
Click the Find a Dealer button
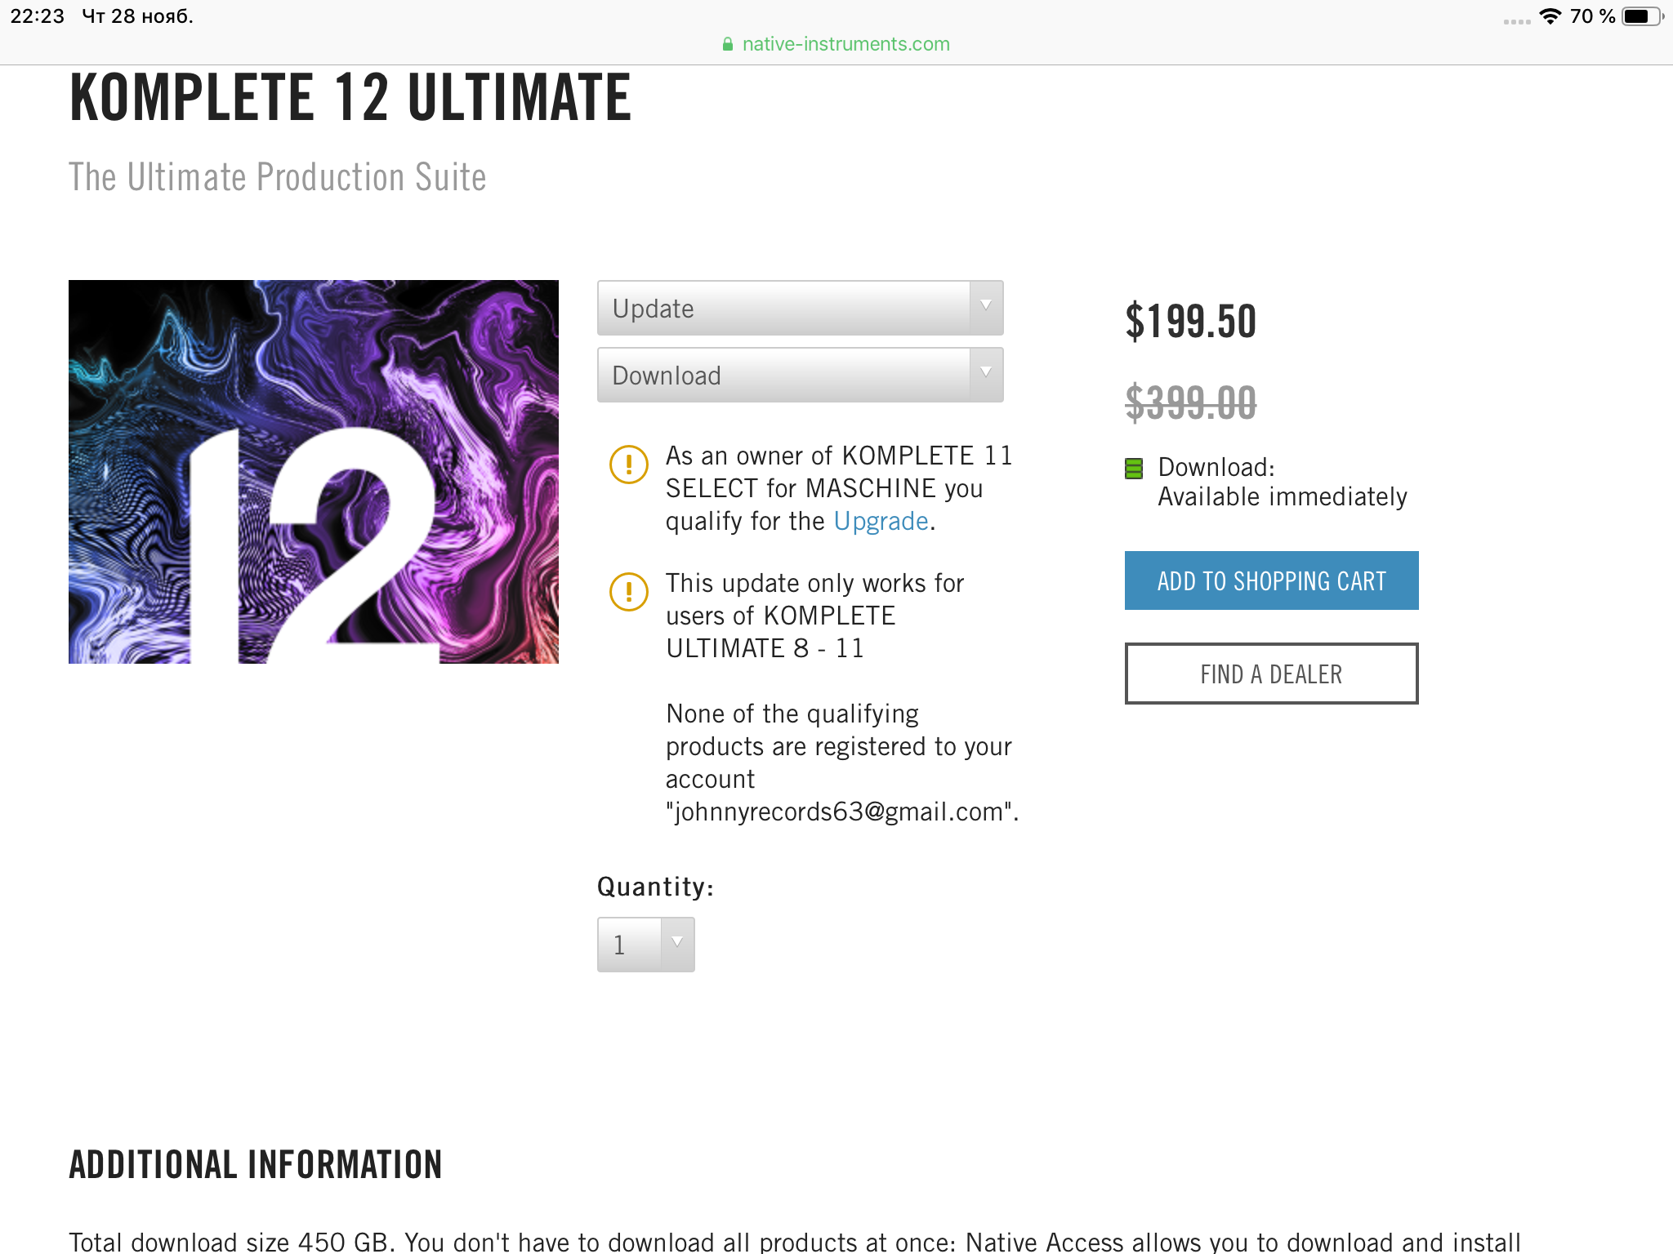pyautogui.click(x=1271, y=674)
